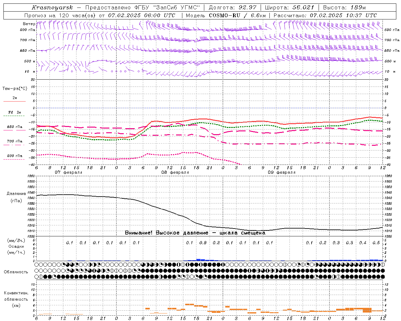
Task: Click the Krasnoyarsk station title
Action: pyautogui.click(x=52, y=8)
